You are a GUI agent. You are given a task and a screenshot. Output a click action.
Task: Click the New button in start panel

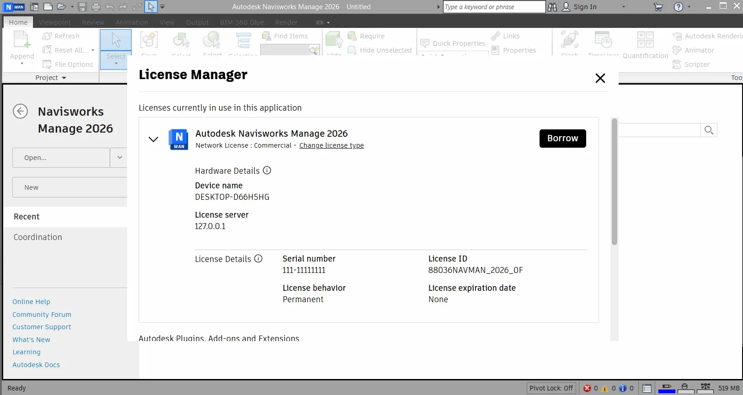pyautogui.click(x=70, y=187)
